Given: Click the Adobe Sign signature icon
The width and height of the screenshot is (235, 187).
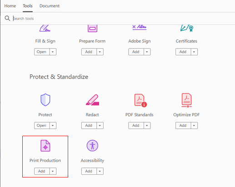Looking at the screenshot, I should (140, 27).
